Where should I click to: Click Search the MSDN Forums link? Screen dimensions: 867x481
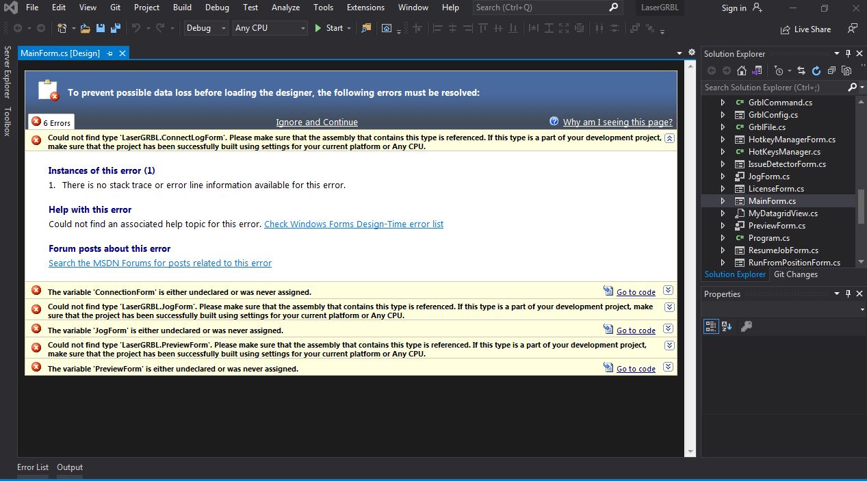pos(160,263)
